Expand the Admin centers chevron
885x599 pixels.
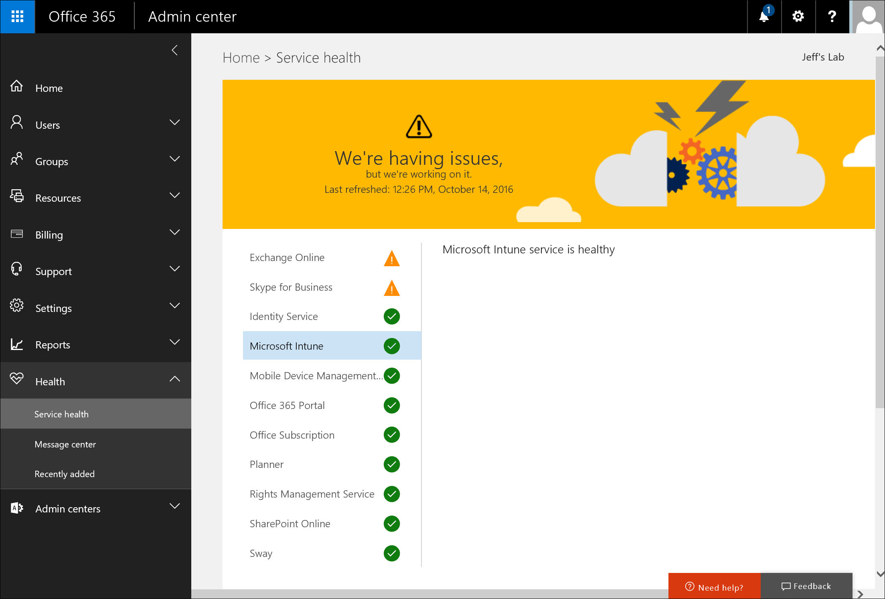(175, 506)
